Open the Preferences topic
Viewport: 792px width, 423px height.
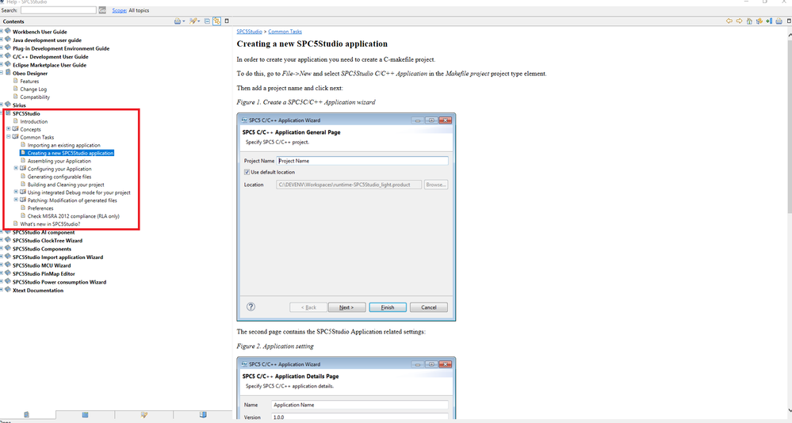(x=40, y=208)
